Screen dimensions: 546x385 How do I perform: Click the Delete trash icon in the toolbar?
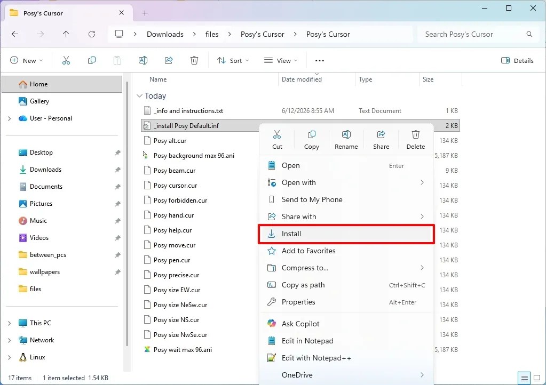click(x=194, y=60)
